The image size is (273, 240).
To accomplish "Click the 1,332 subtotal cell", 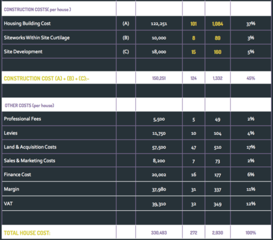I will [218, 78].
